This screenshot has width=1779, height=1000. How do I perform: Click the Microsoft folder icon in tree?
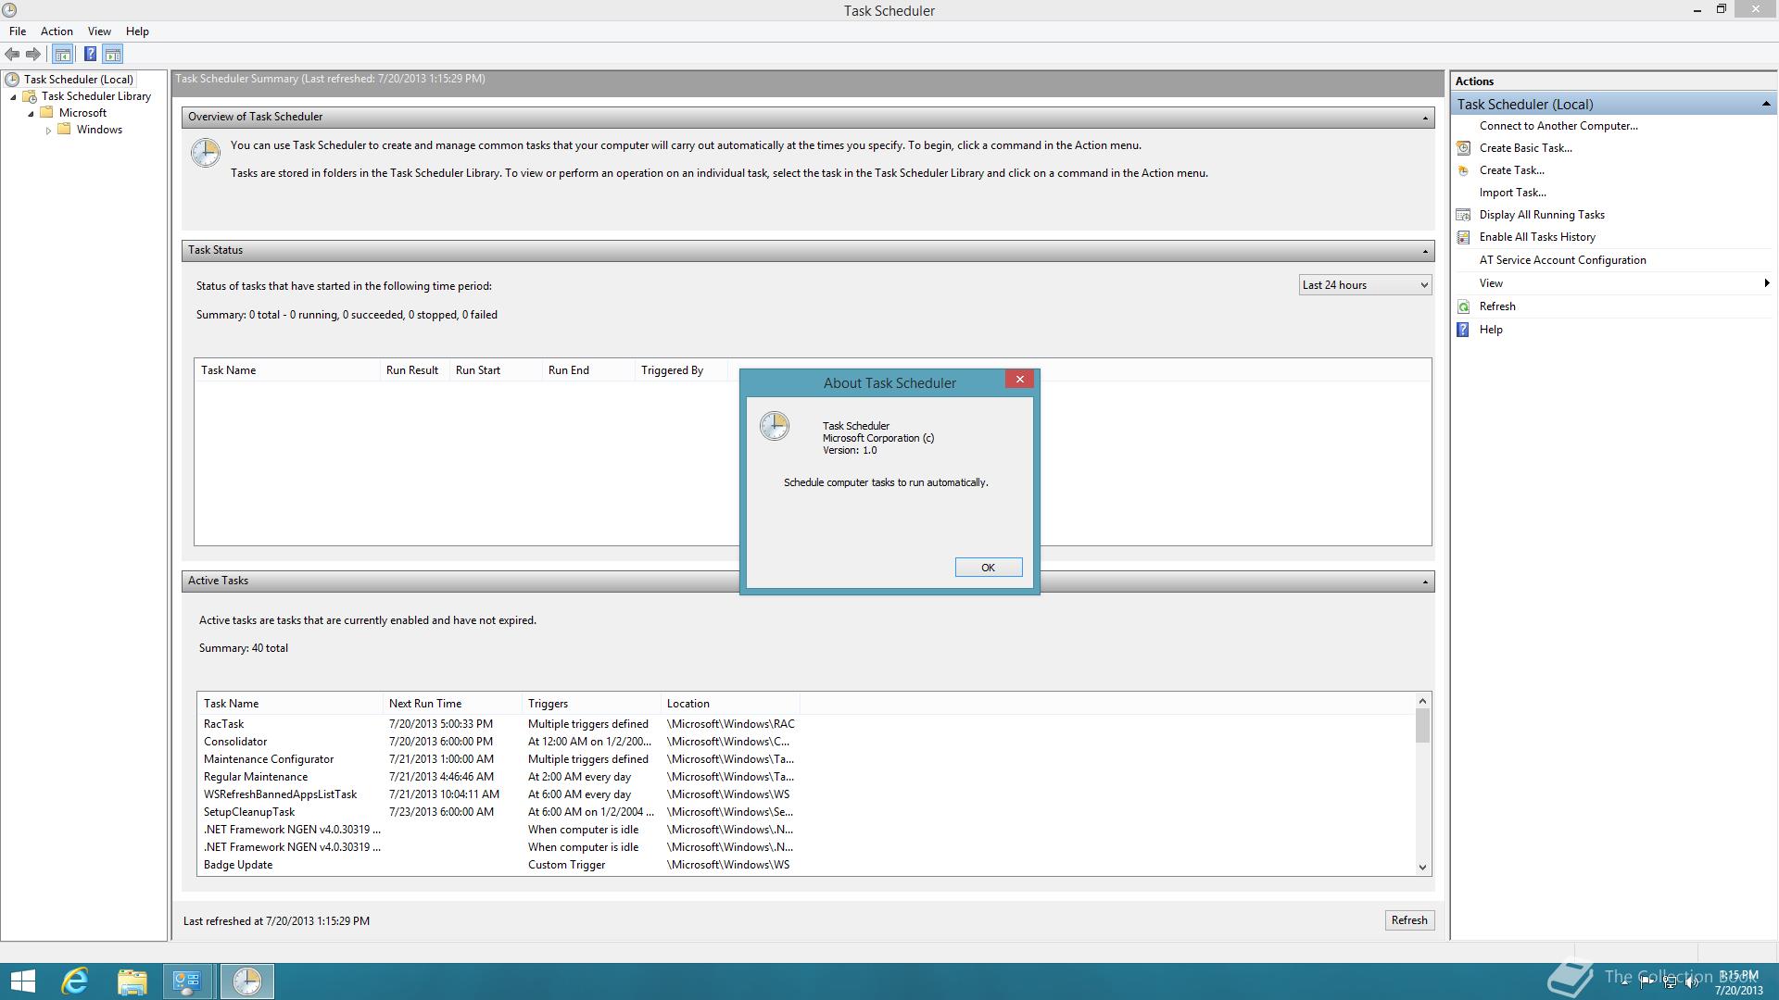pos(46,113)
